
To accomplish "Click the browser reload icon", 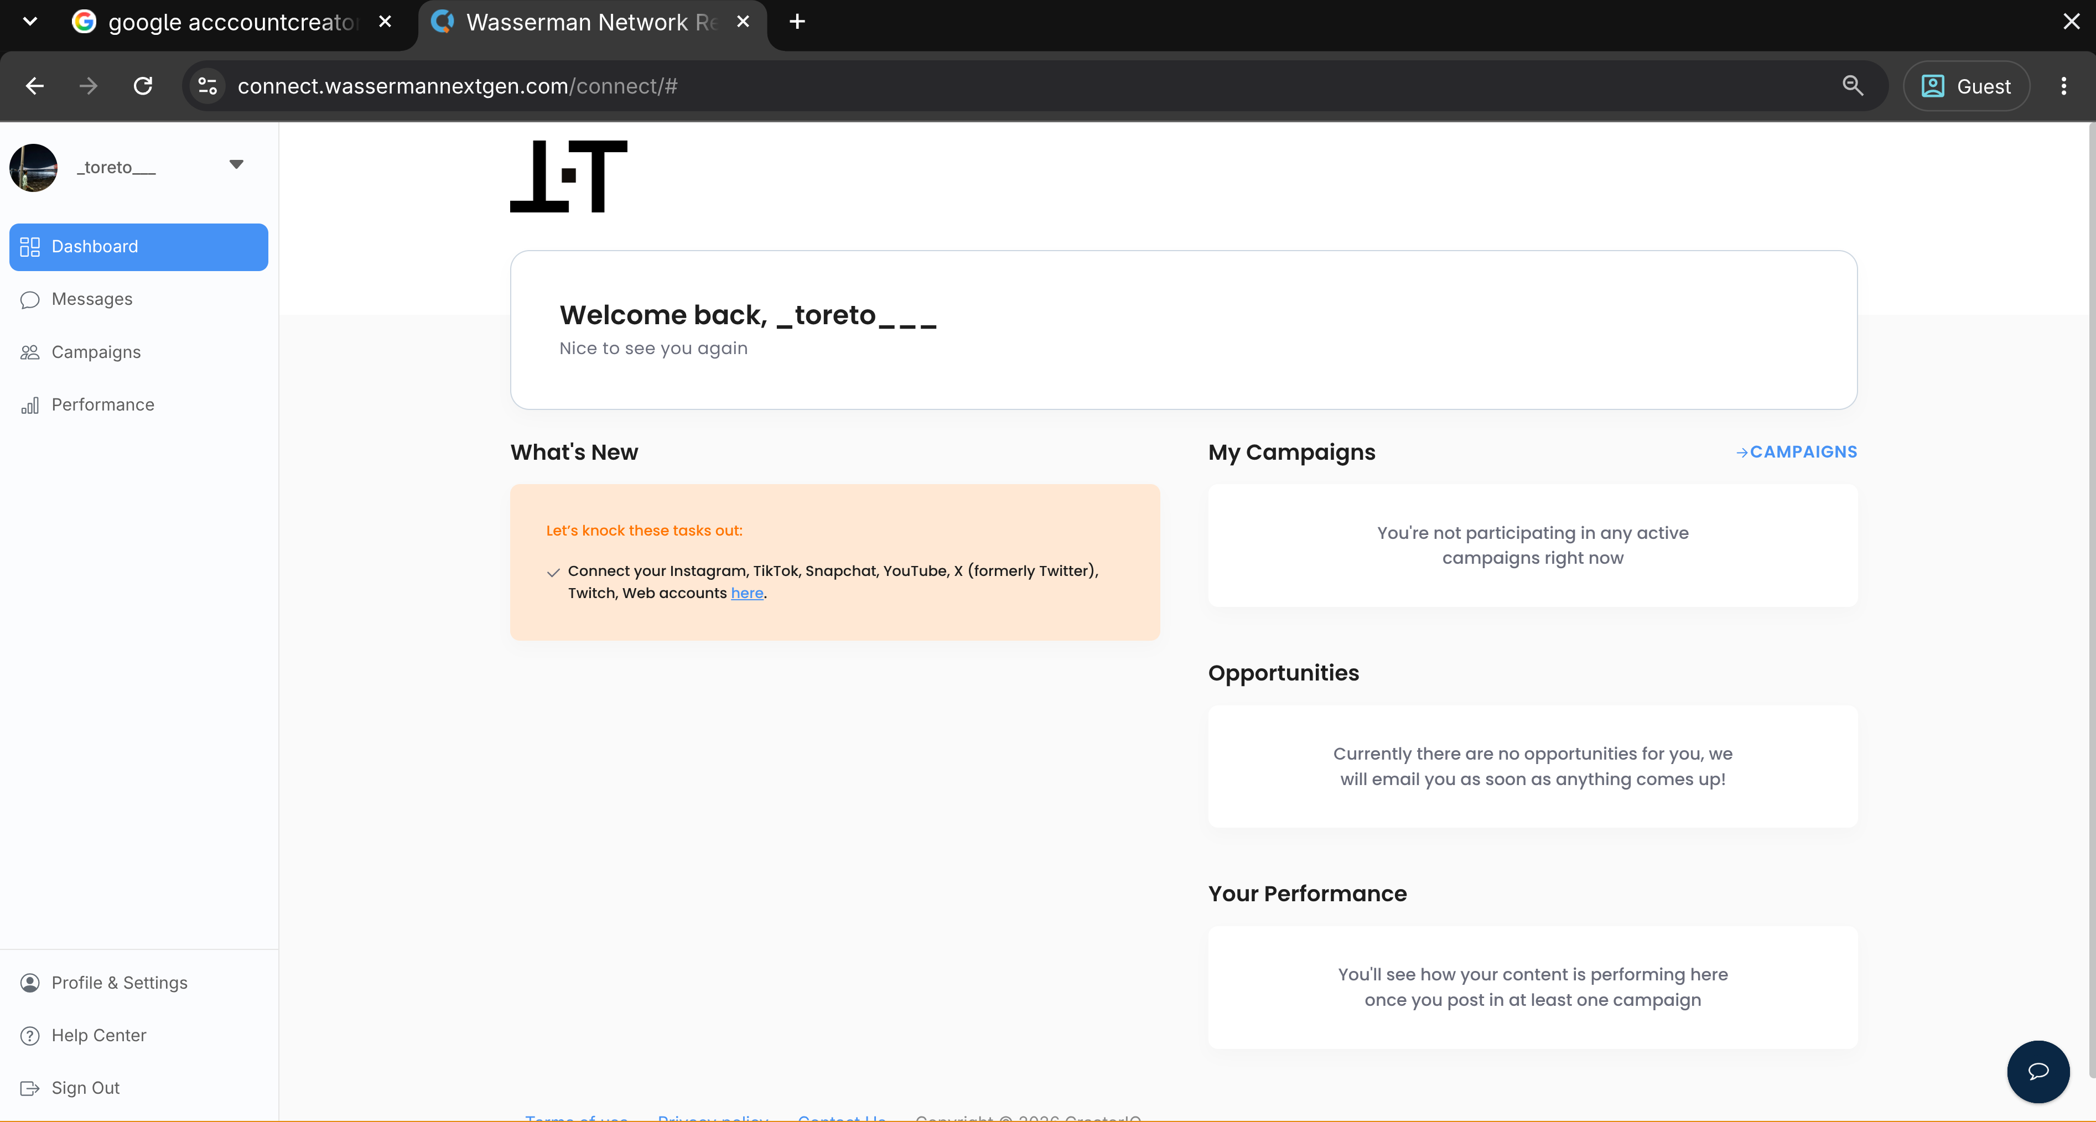I will (143, 85).
